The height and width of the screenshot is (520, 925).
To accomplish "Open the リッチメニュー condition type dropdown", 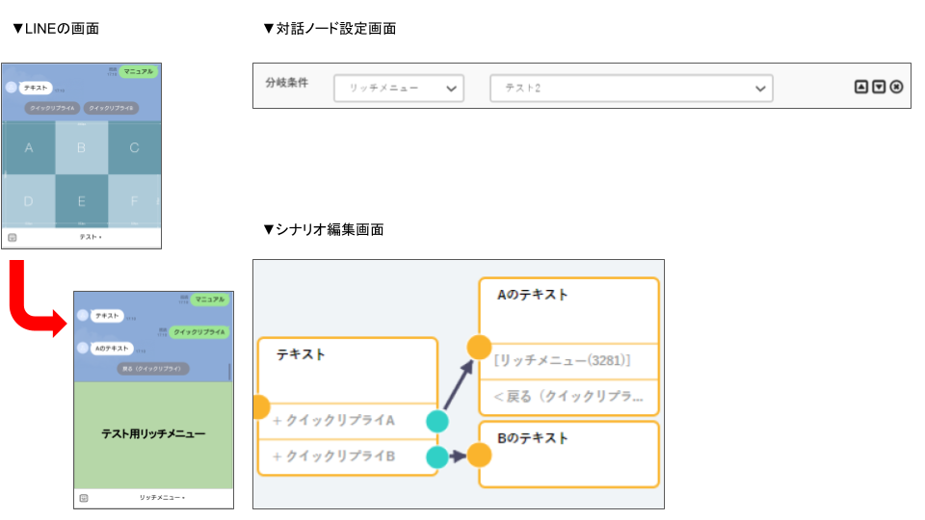I will coord(399,89).
